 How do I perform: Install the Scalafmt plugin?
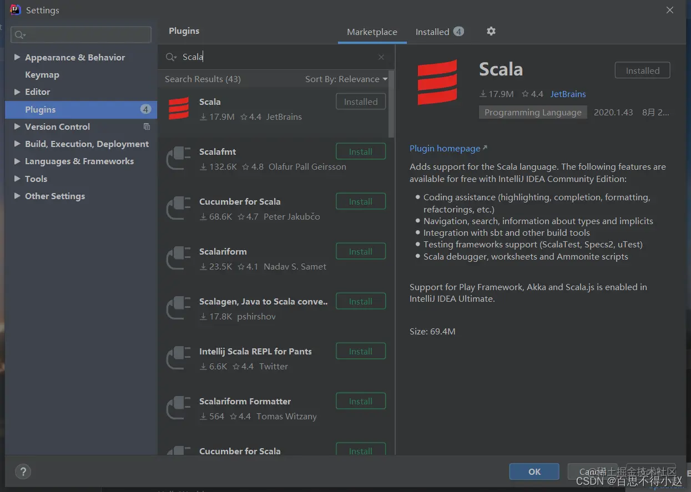pyautogui.click(x=361, y=151)
